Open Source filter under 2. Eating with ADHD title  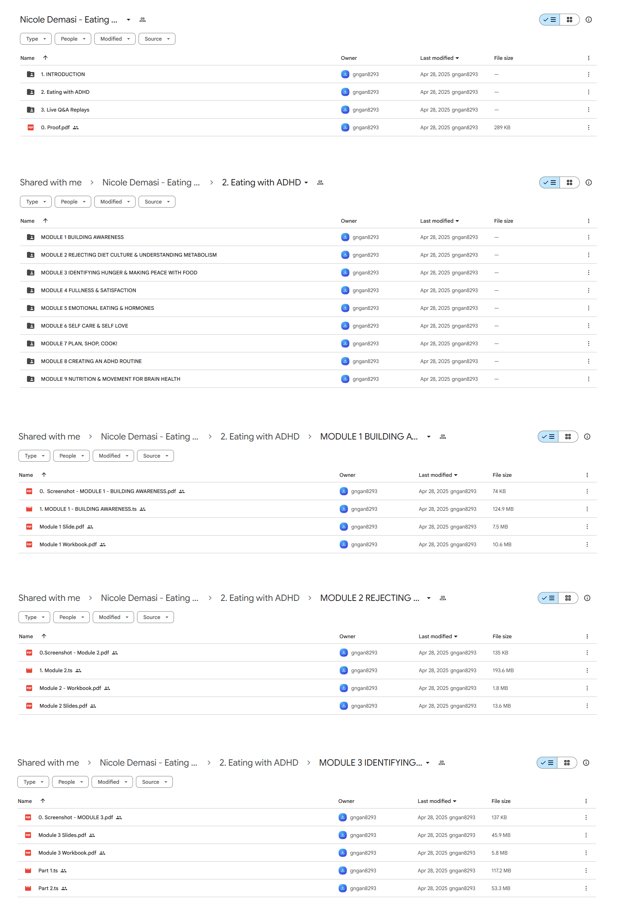[x=157, y=202]
